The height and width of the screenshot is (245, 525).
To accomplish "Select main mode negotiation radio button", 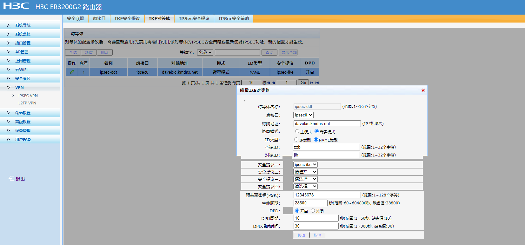I will point(297,131).
